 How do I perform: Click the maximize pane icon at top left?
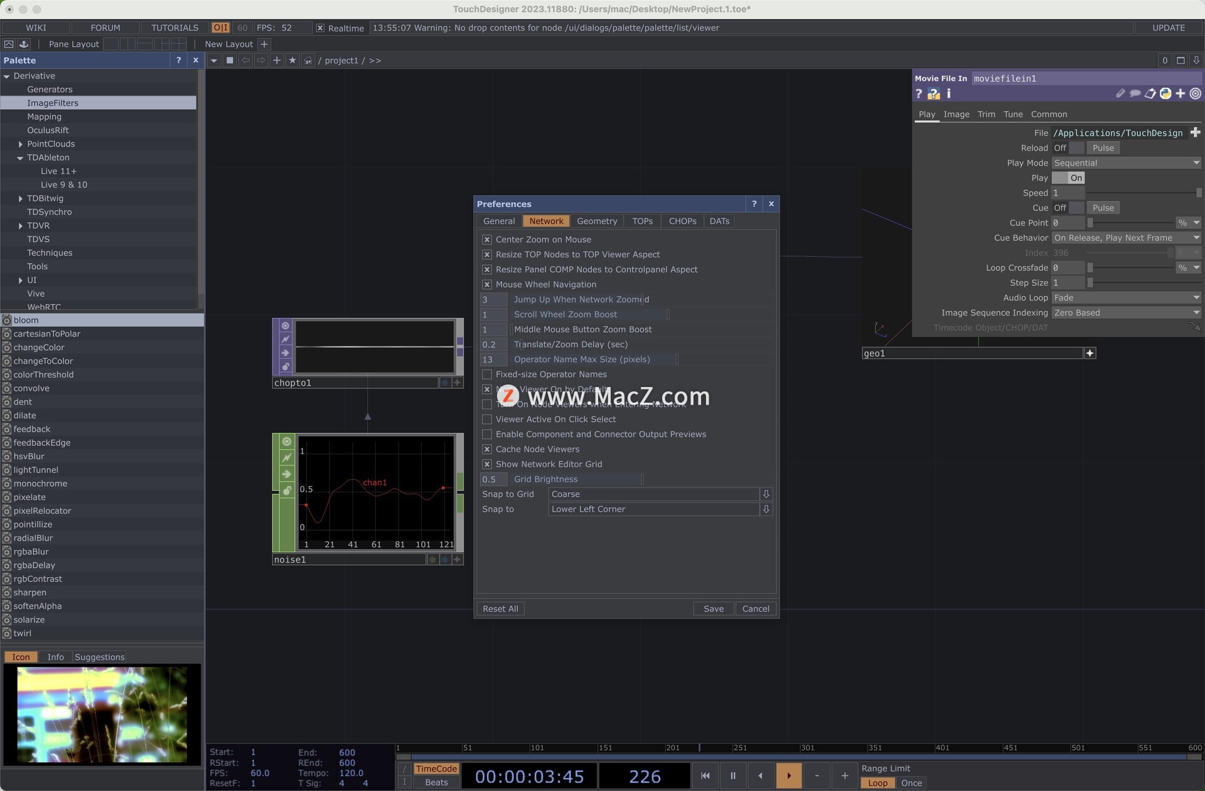coord(9,44)
